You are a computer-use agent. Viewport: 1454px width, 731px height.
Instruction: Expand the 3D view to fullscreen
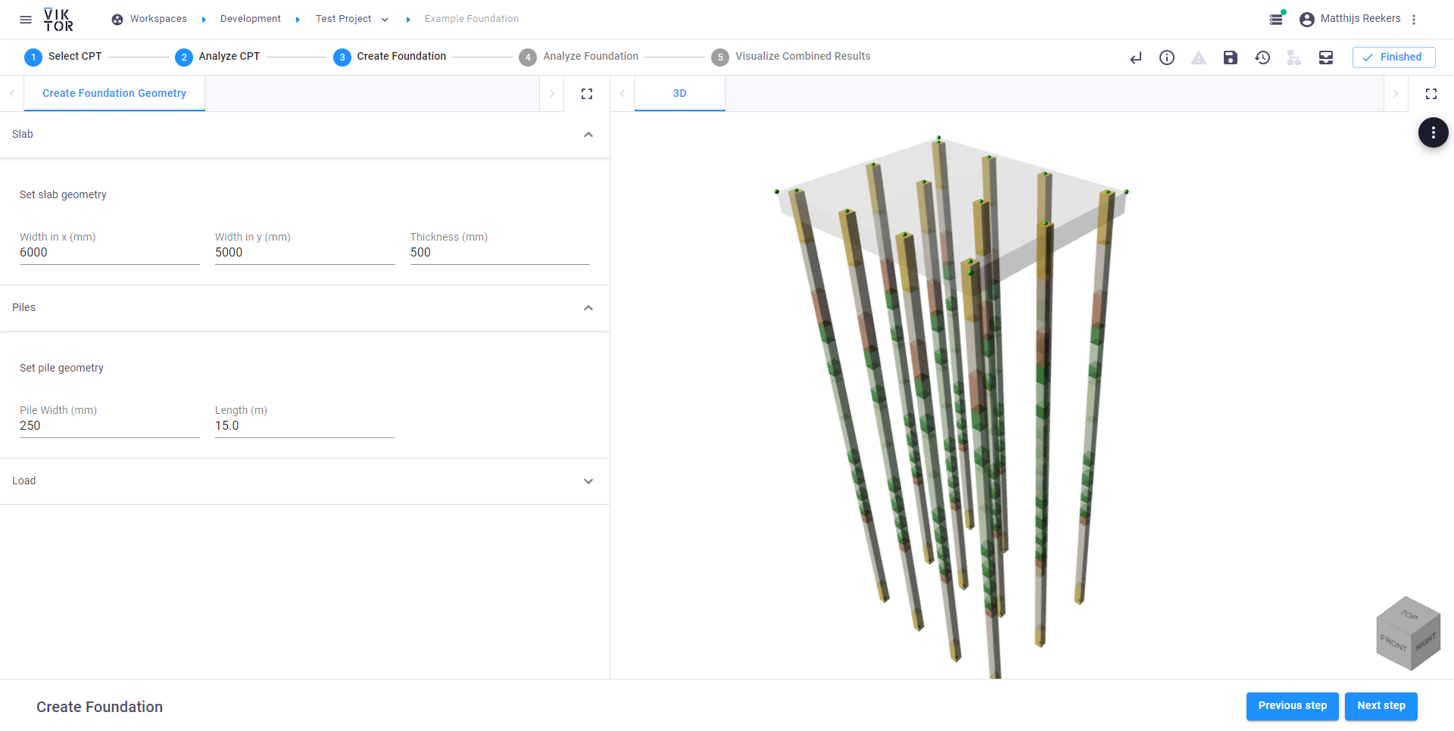(1431, 94)
